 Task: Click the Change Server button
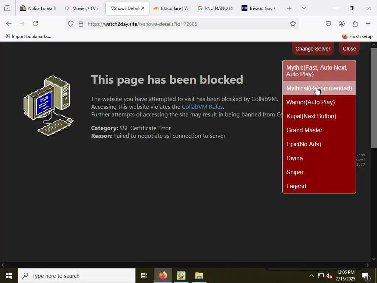[x=313, y=49]
